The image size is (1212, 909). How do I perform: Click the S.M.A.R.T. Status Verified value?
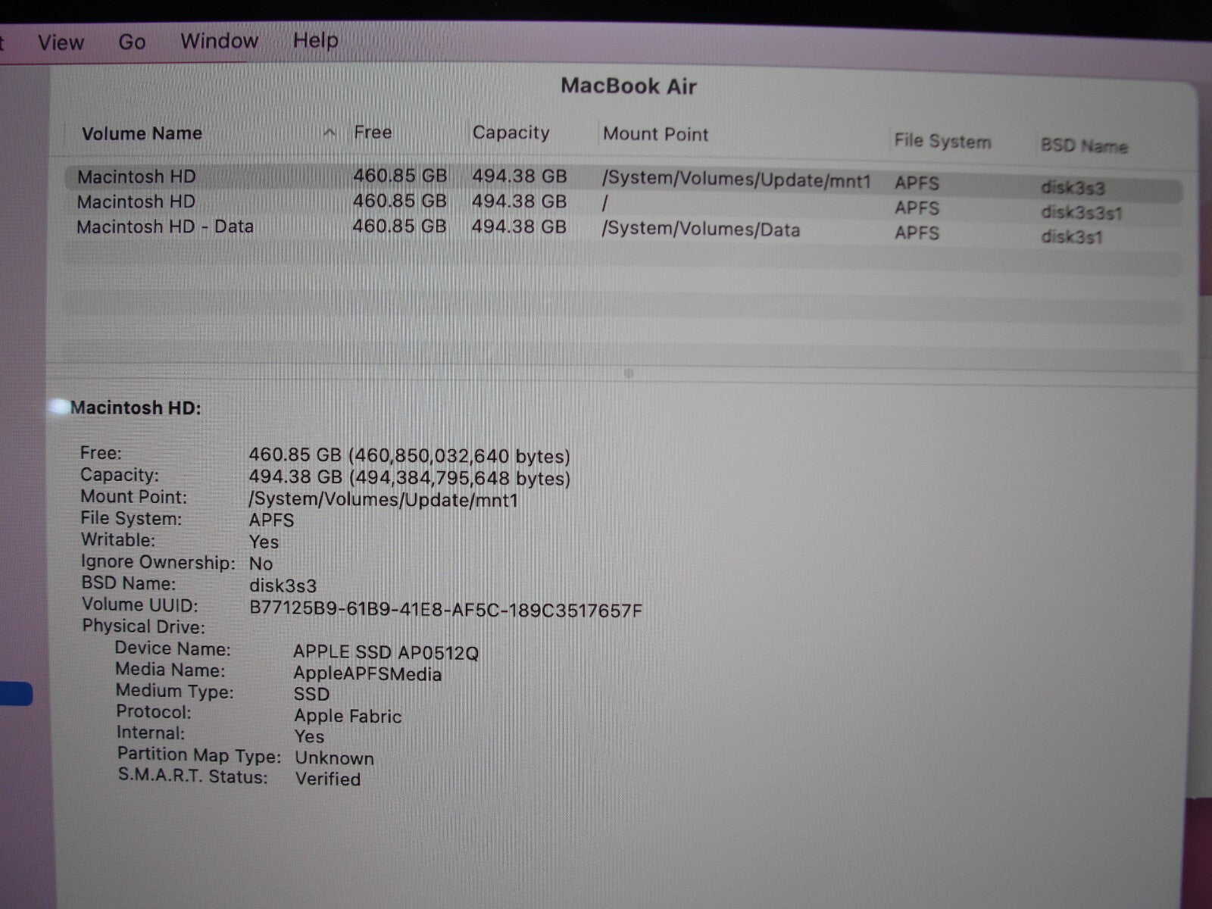click(327, 779)
